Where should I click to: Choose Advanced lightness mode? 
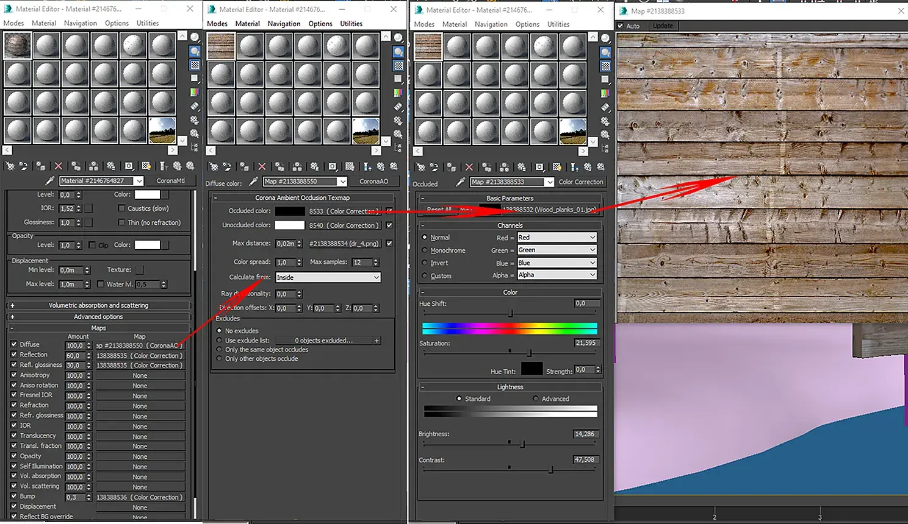[536, 398]
